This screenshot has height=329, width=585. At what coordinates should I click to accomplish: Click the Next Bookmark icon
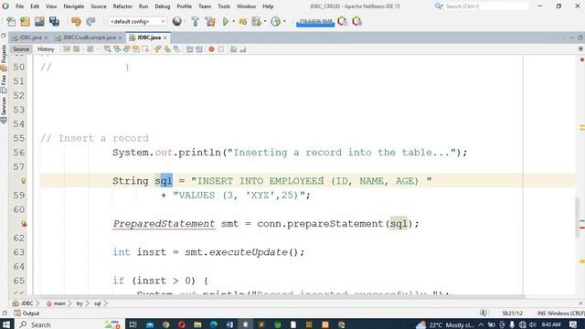(167, 49)
